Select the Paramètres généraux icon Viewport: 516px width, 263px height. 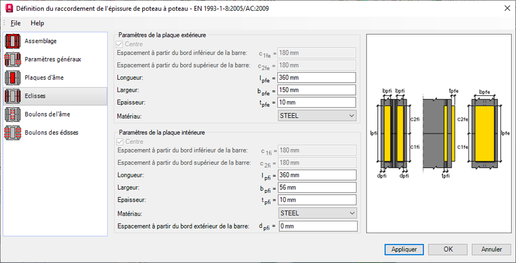(x=12, y=60)
